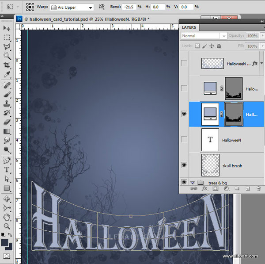Select the Healing Brush tool
This screenshot has width=265, height=264.
[x=7, y=85]
